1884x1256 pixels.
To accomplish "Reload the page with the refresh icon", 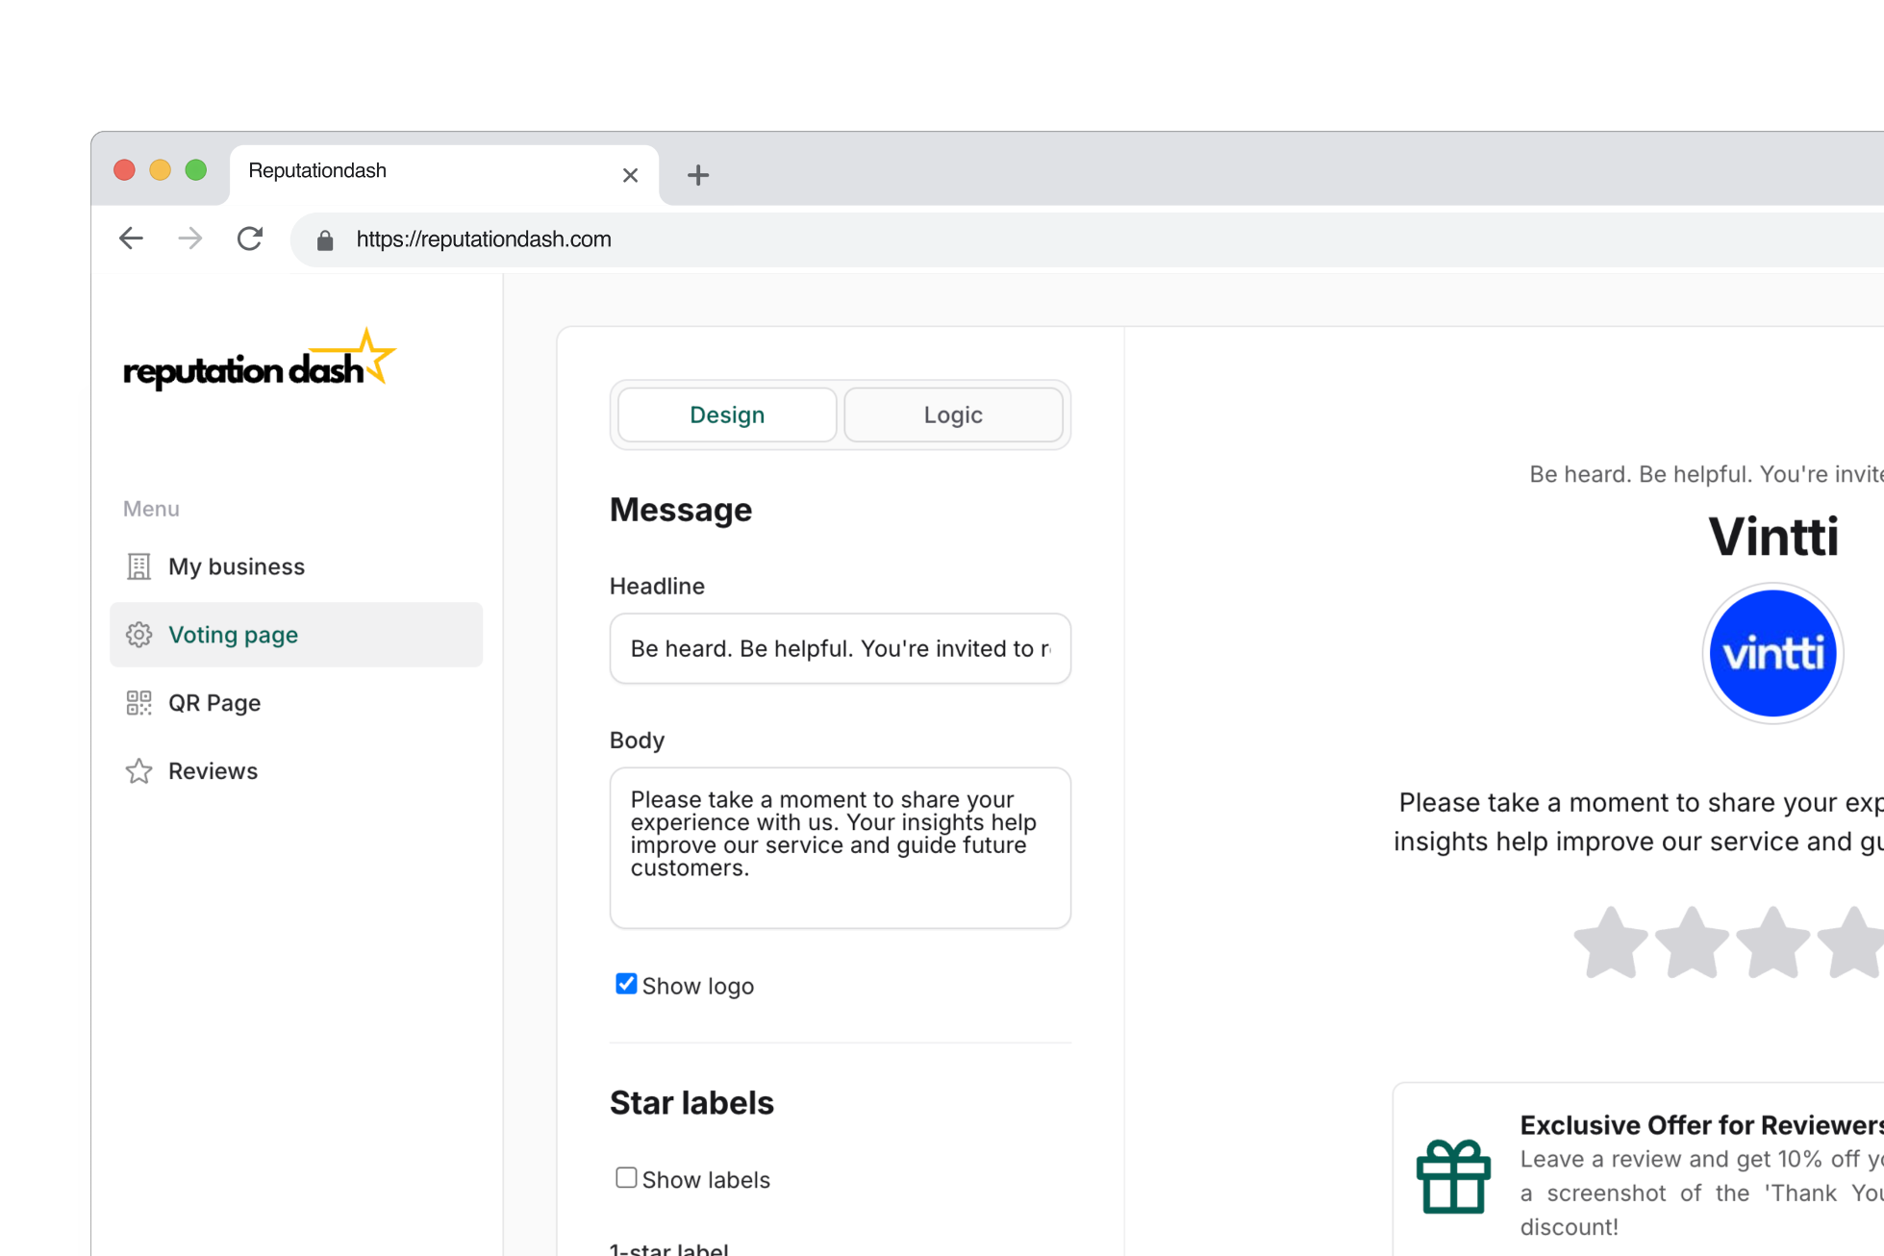I will (x=250, y=239).
